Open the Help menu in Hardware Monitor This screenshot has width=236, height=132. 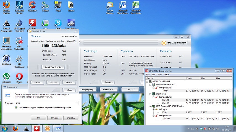(x=166, y=75)
